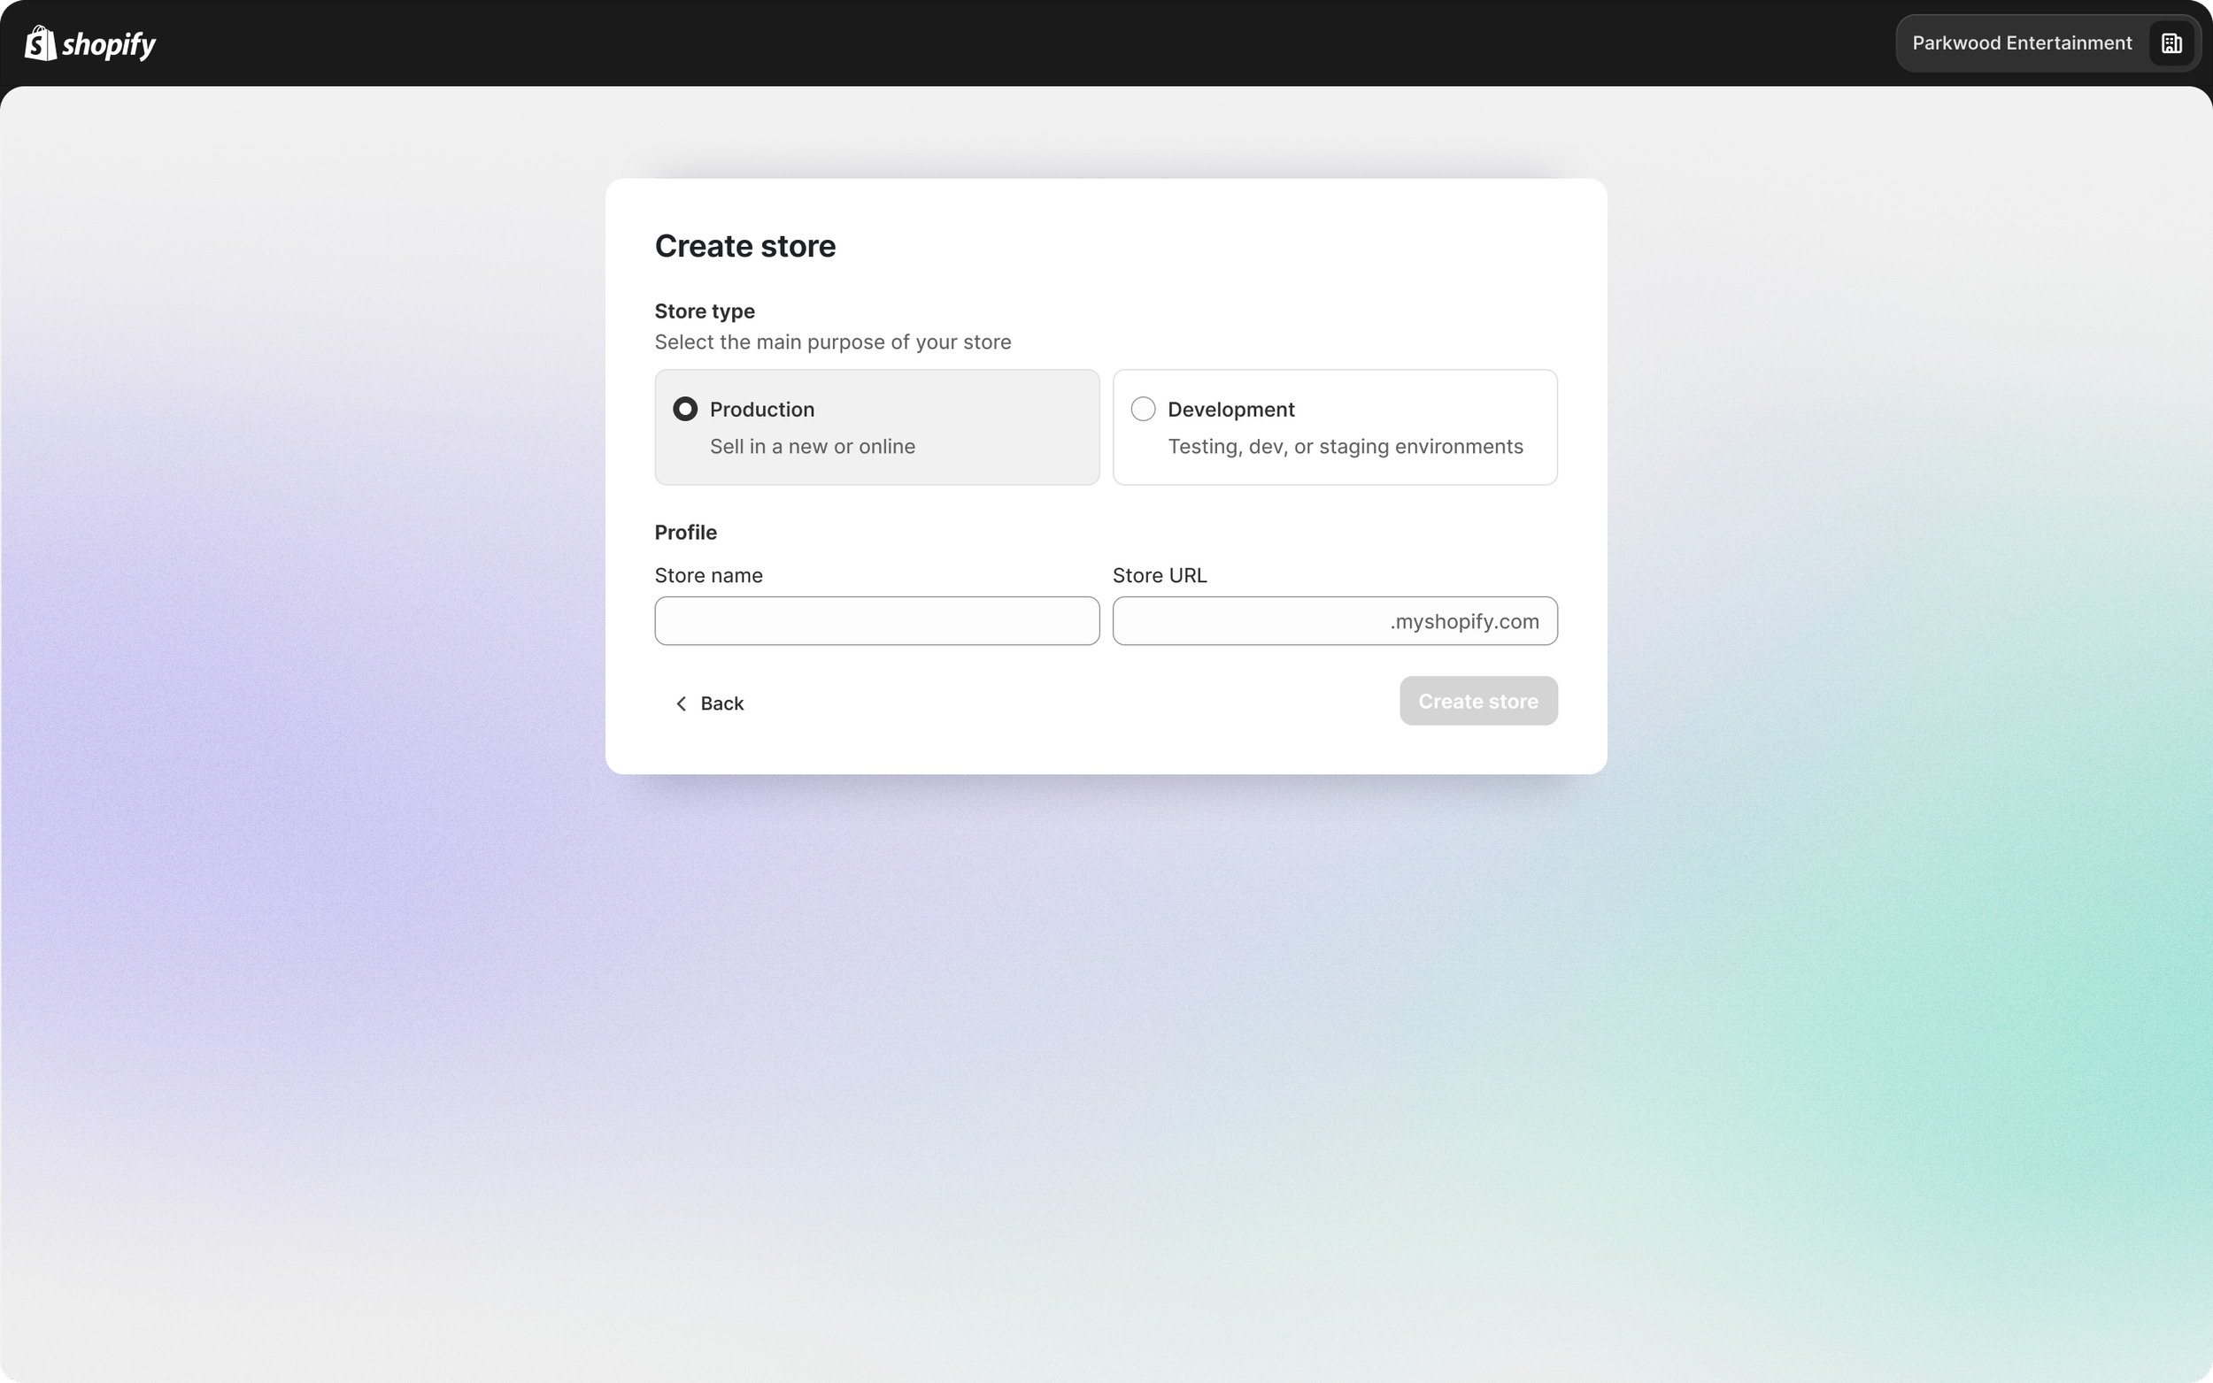Click the building icon beside Parkwood Entertainment
Image resolution: width=2213 pixels, height=1383 pixels.
click(2170, 42)
